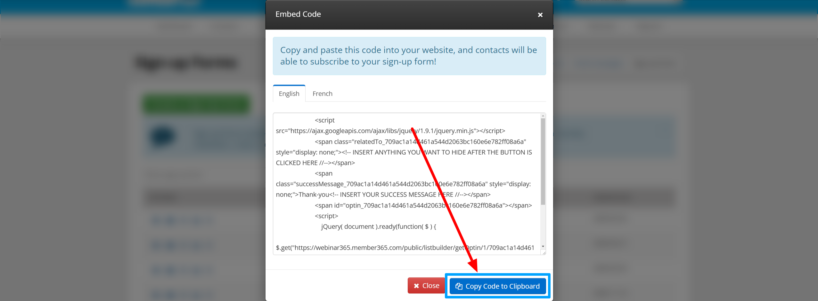Click the jQuery script src line

[390, 131]
